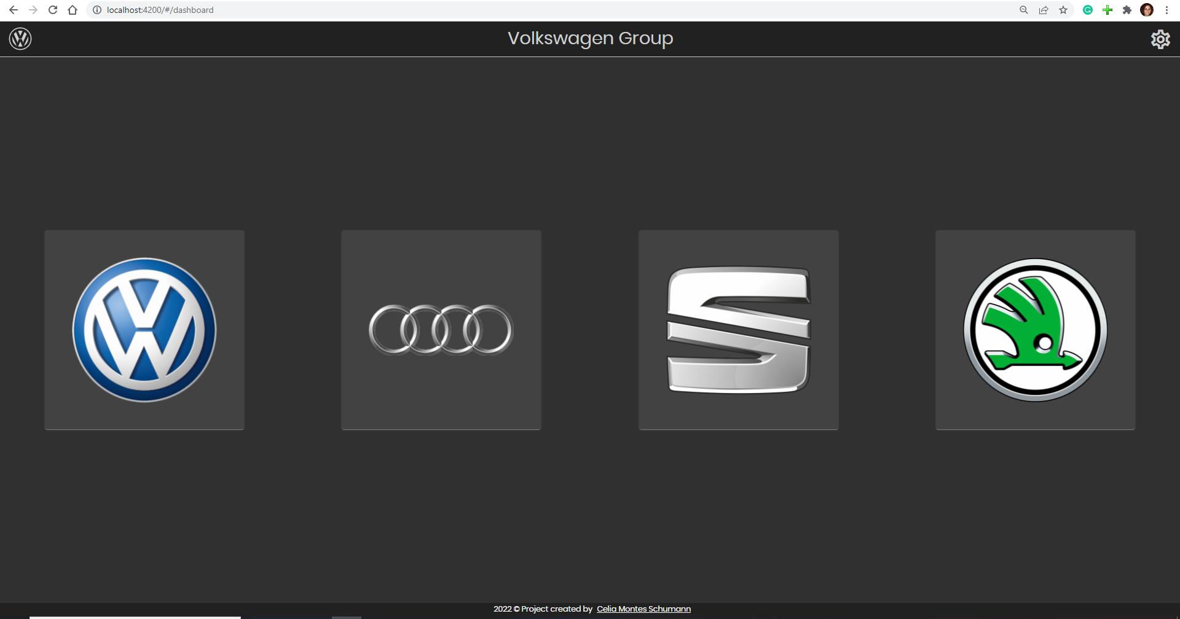1180x619 pixels.
Task: Click the page info icon in address bar
Action: (97, 10)
